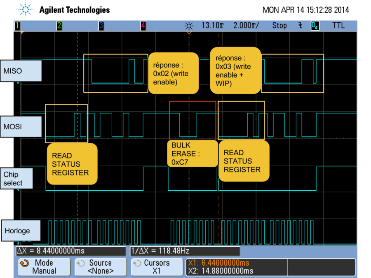This screenshot has height=278, width=371.
Task: Click the Agilent Technologies starburst logo
Action: (26, 10)
